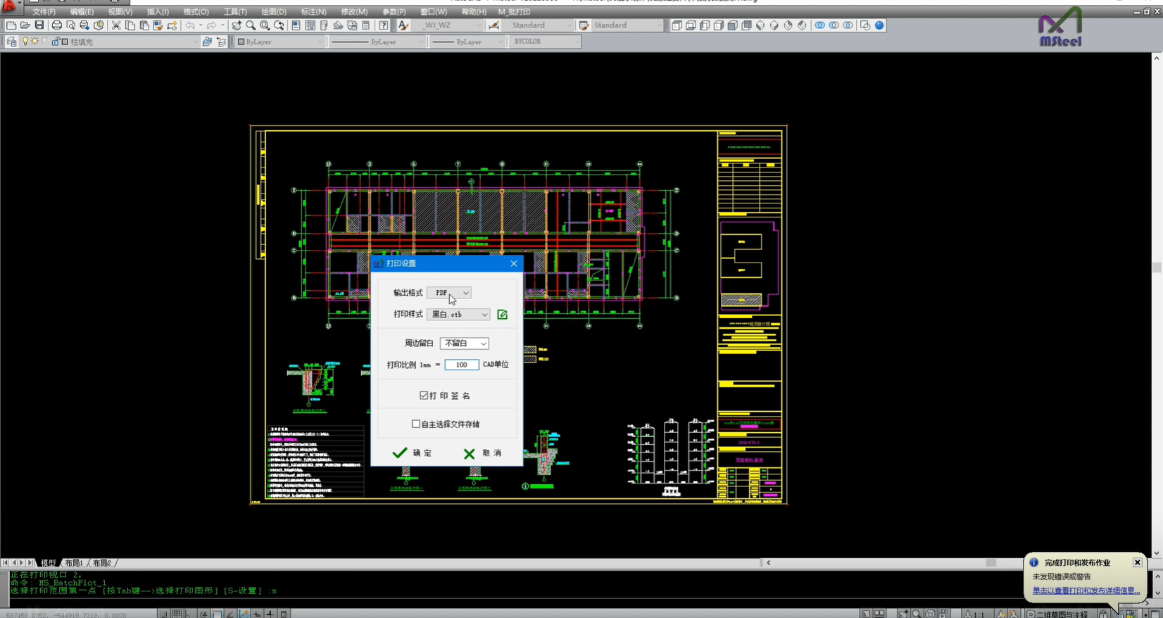Click the Help question mark icon
Viewport: 1163px width, 618px height.
384,25
